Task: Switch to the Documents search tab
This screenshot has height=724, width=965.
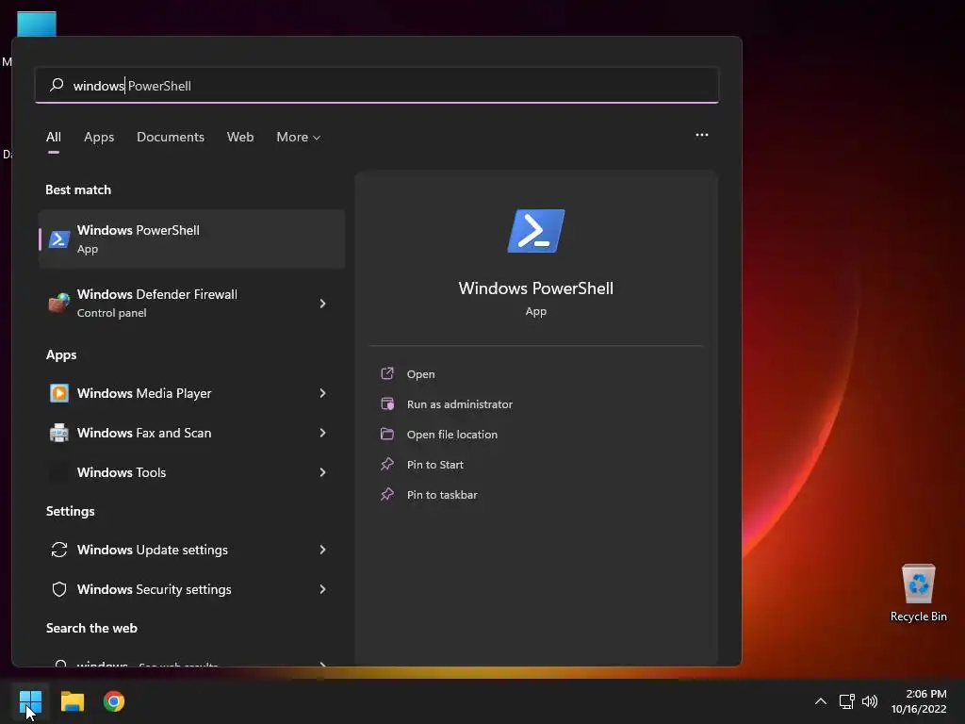Action: pyautogui.click(x=171, y=137)
